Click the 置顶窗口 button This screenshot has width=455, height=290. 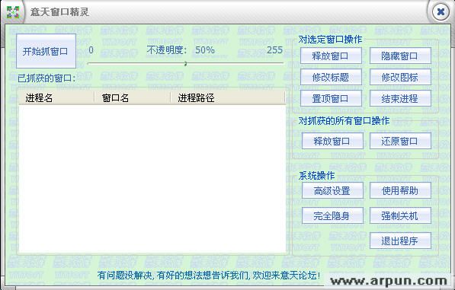331,98
